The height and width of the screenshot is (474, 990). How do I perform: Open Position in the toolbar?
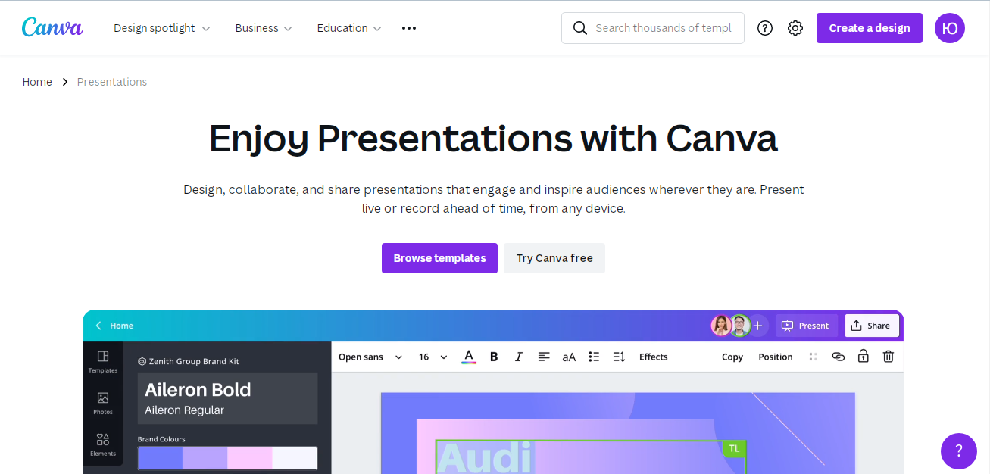[776, 357]
